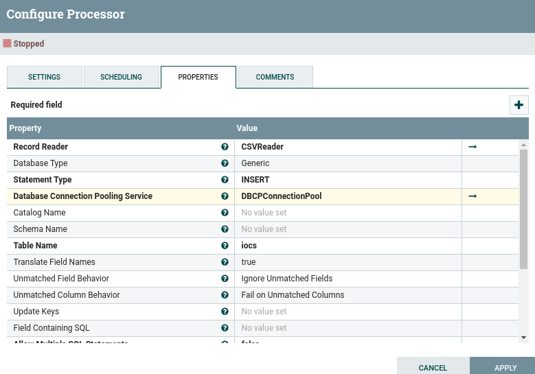Image resolution: width=535 pixels, height=374 pixels.
Task: Edit Fail on Unmatched Columns value
Action: [348, 295]
